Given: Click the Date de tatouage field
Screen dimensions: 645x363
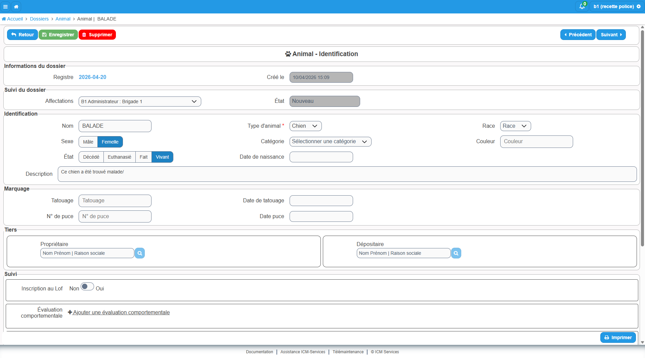Looking at the screenshot, I should point(321,201).
